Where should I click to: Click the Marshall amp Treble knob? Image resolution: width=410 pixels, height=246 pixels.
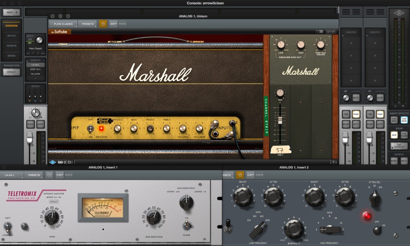click(x=166, y=128)
